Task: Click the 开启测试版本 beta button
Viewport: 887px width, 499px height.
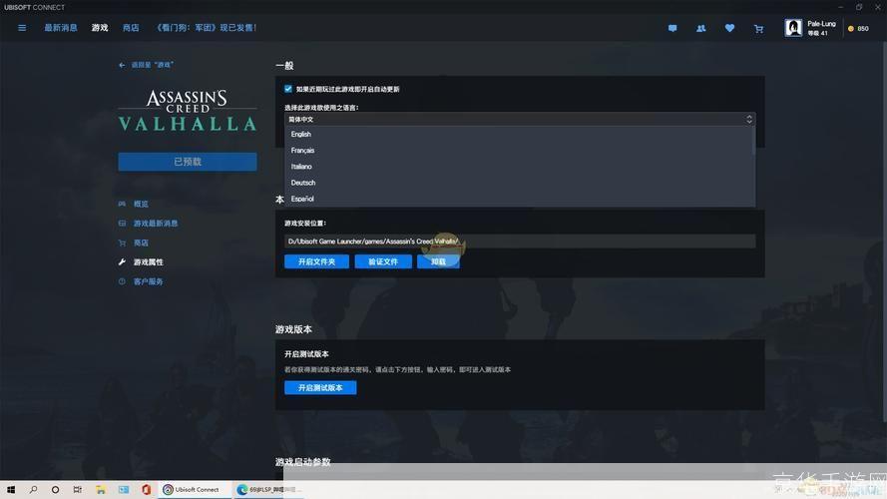Action: 320,388
